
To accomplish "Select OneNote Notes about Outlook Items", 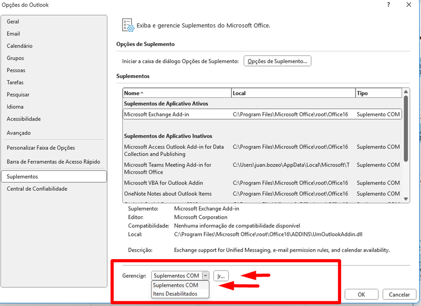I will [168, 194].
